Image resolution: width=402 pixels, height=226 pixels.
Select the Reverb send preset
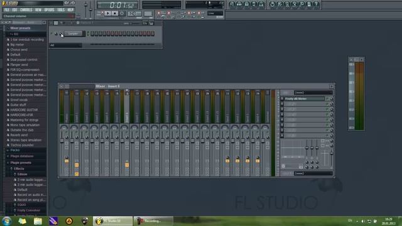pos(19,135)
